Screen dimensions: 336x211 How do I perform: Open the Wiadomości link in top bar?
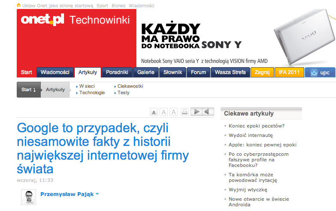pyautogui.click(x=142, y=6)
